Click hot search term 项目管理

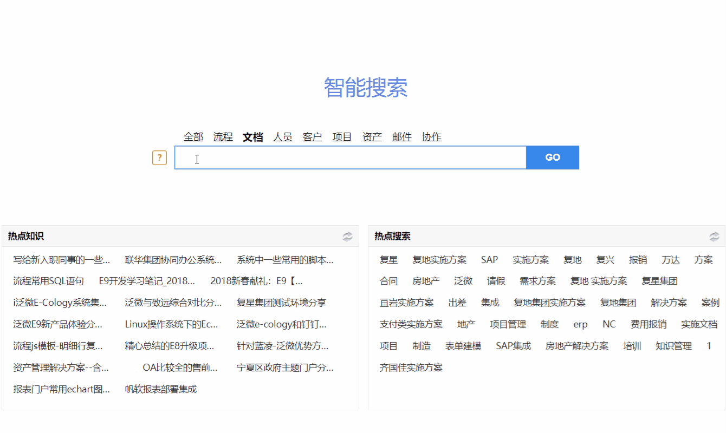pyautogui.click(x=508, y=325)
